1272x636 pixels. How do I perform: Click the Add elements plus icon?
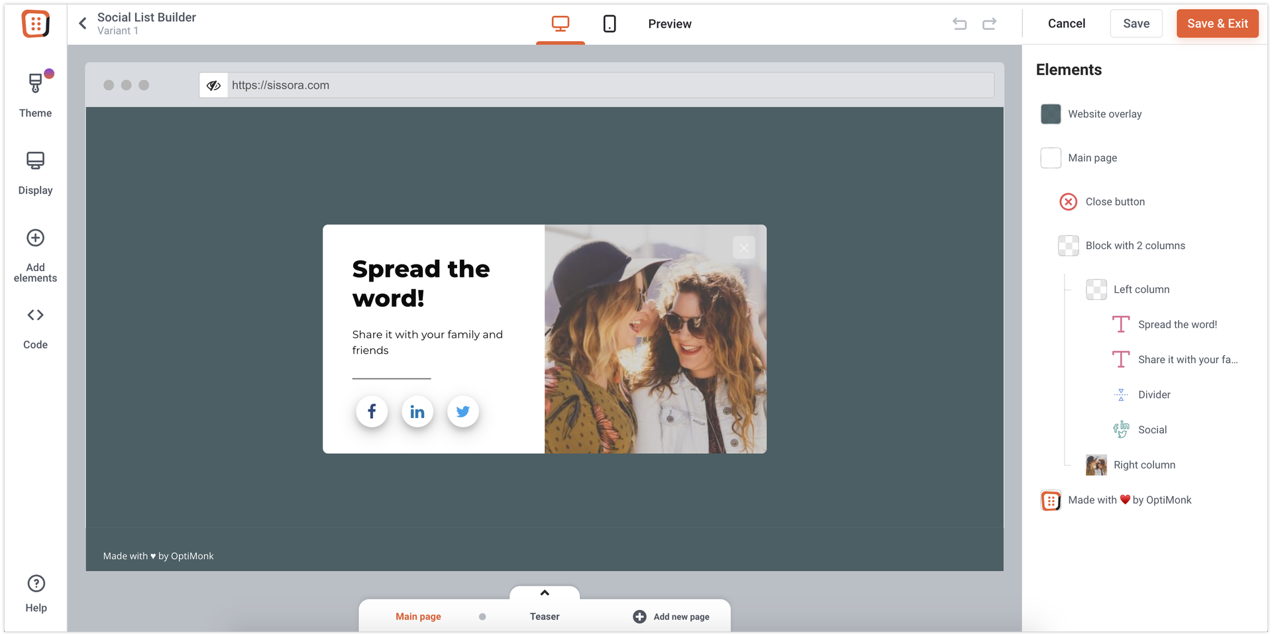pos(35,238)
